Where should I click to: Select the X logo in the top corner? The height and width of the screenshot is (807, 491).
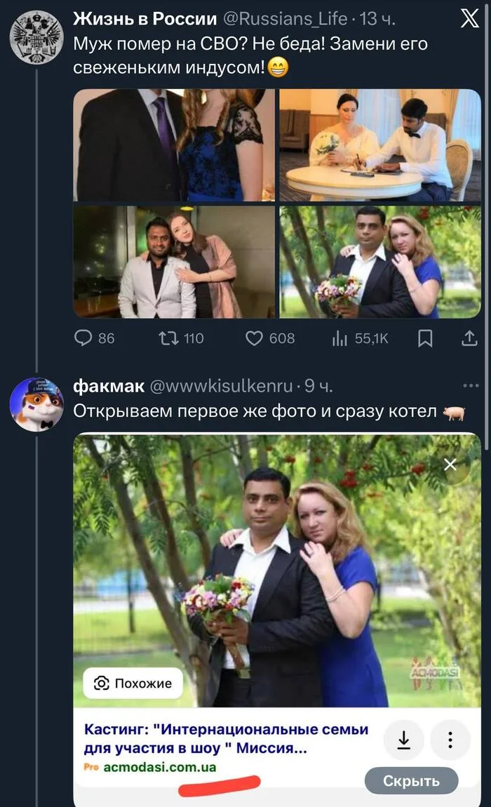(x=471, y=19)
